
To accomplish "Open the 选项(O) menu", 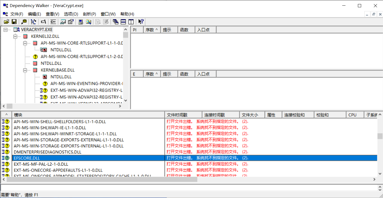I will point(71,14).
